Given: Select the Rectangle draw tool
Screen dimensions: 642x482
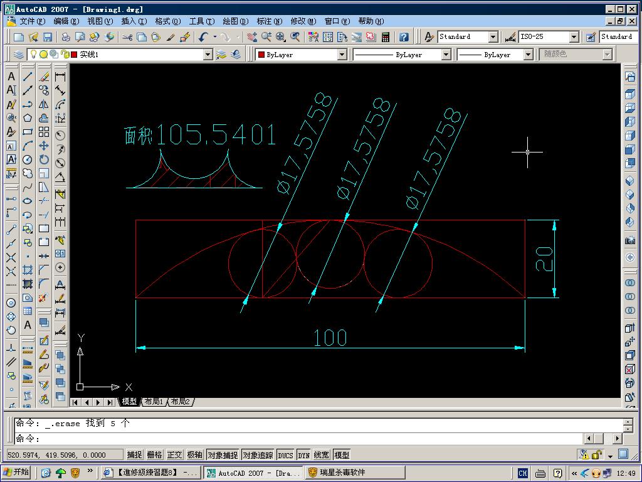Looking at the screenshot, I should click(x=28, y=132).
